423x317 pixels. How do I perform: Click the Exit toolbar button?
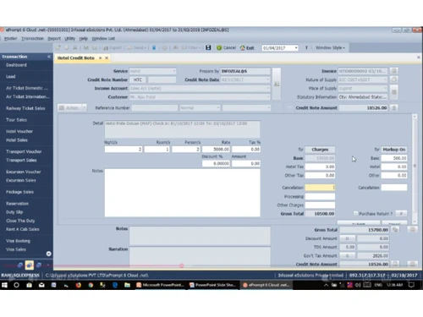247,48
